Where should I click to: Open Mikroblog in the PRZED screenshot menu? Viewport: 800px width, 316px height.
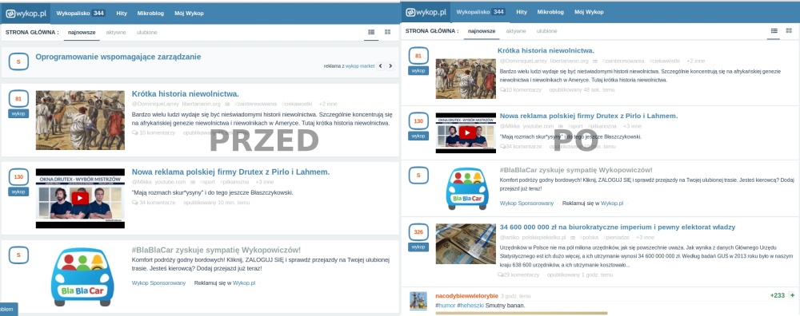point(150,14)
